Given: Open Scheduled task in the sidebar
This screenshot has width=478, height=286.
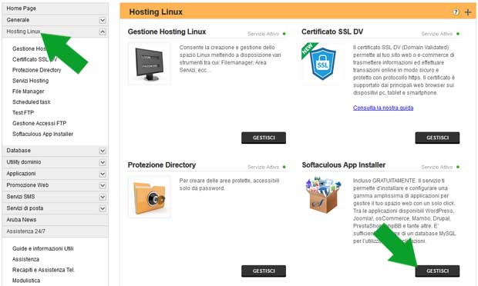Looking at the screenshot, I should point(32,101).
